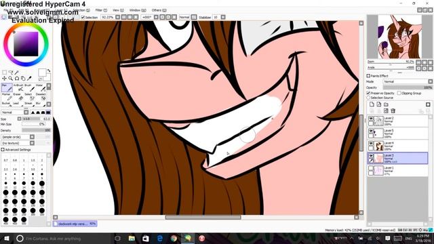
Task: Select Layer5 in the layers list
Action: tap(397, 134)
